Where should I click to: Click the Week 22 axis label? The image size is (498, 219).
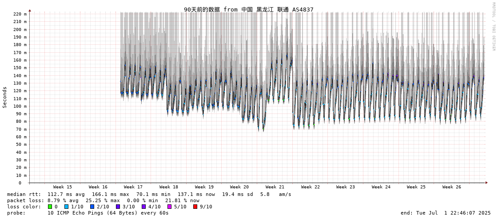click(310, 187)
